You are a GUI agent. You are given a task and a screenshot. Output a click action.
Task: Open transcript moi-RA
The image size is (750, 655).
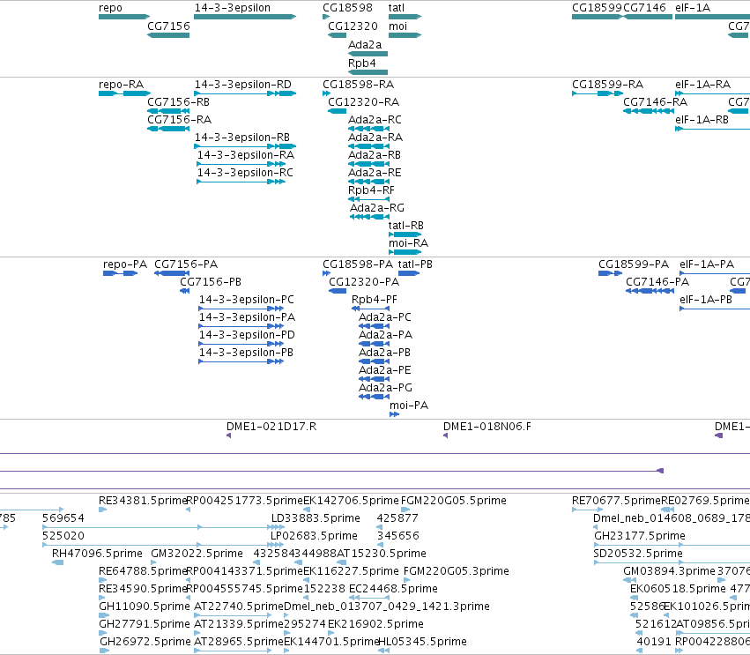[x=408, y=243]
